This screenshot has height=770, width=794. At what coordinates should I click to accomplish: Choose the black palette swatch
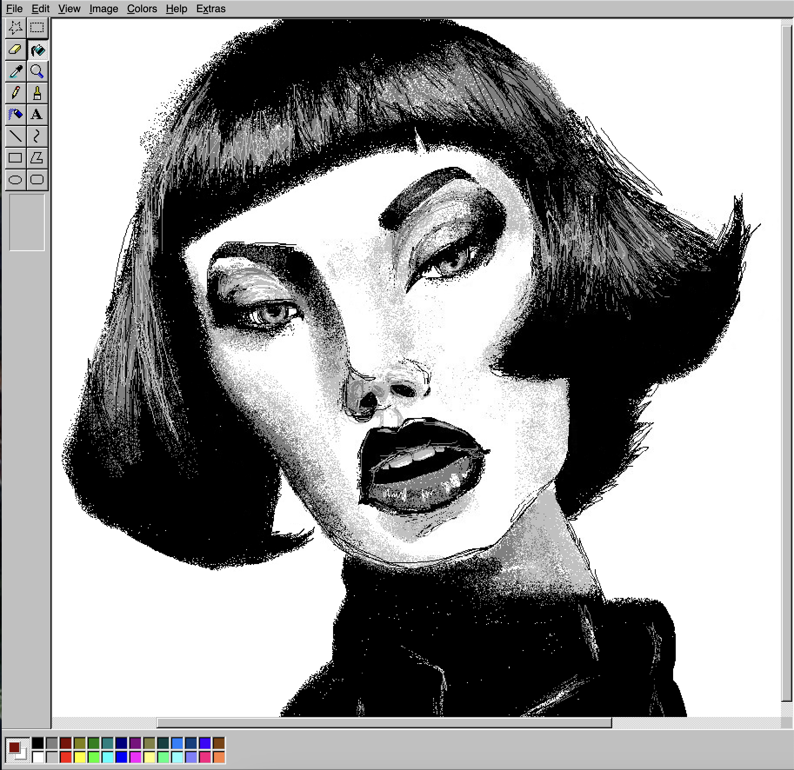(x=38, y=743)
